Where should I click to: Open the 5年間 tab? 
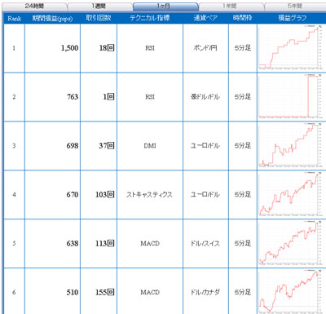coord(295,6)
